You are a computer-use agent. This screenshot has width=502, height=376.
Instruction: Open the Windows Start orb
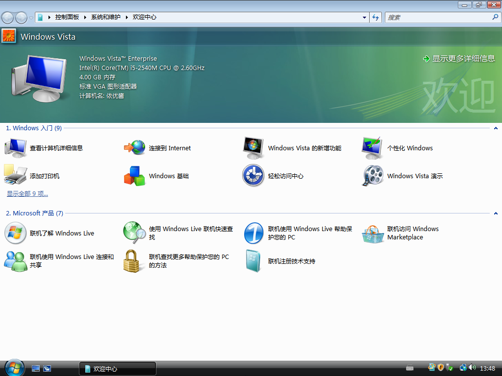point(14,368)
